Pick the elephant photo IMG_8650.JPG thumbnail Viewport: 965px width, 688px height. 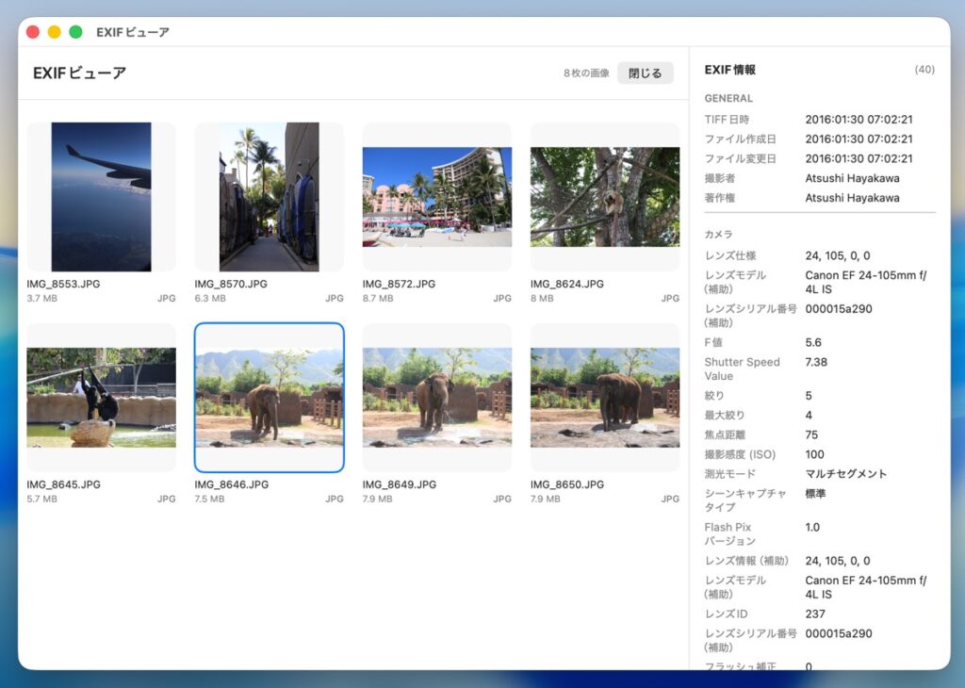pos(604,397)
